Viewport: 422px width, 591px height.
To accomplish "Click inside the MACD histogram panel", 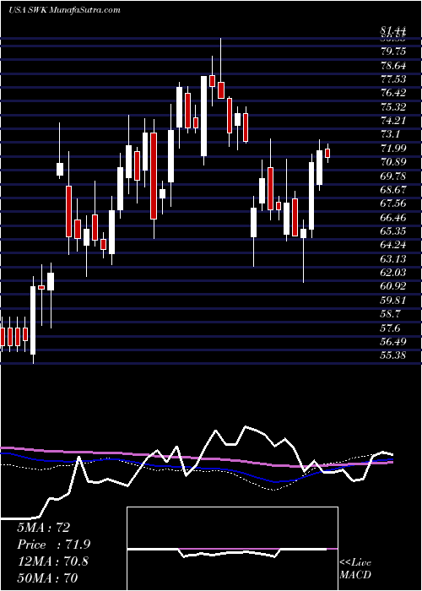I will pyautogui.click(x=232, y=549).
